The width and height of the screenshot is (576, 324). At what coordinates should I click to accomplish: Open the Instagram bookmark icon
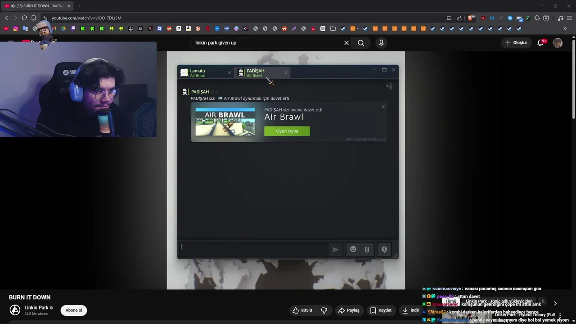(15, 28)
